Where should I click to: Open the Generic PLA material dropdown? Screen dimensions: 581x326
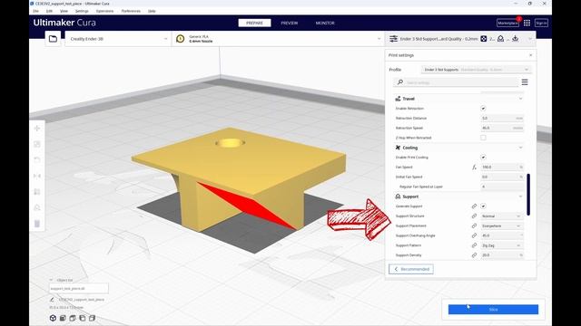pos(278,39)
